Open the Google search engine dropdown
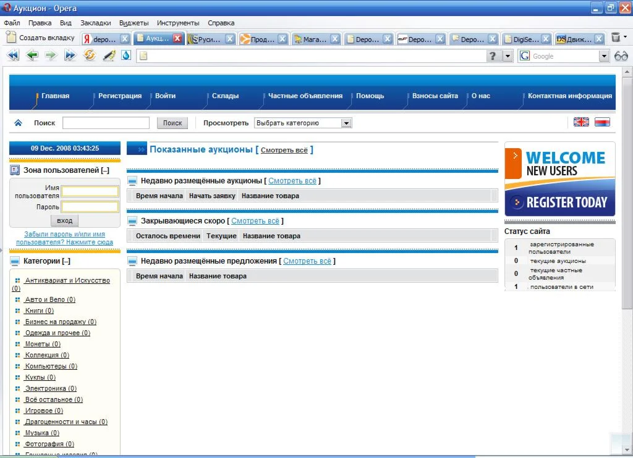 coord(603,56)
